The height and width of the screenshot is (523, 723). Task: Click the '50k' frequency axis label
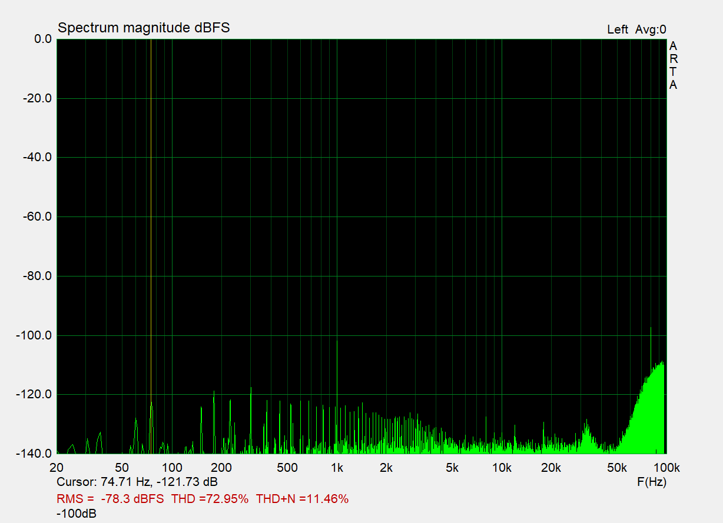tap(617, 468)
